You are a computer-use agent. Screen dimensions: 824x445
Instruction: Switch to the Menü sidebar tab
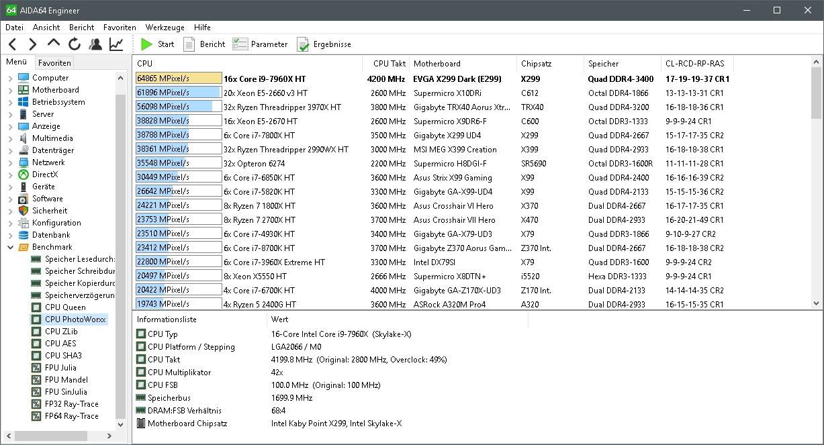click(x=17, y=62)
